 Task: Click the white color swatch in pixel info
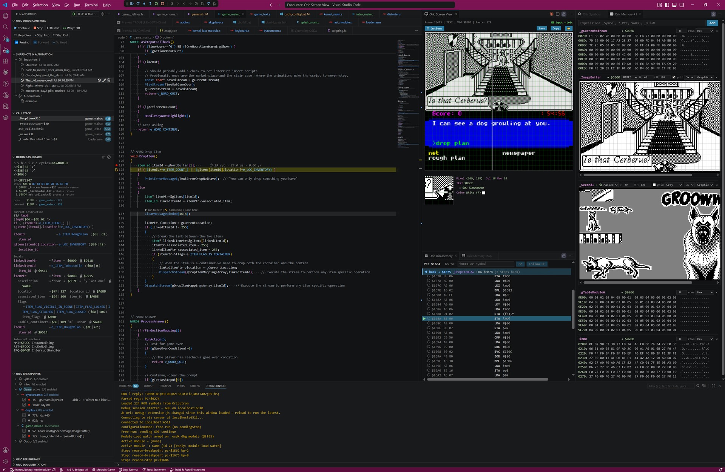[483, 193]
